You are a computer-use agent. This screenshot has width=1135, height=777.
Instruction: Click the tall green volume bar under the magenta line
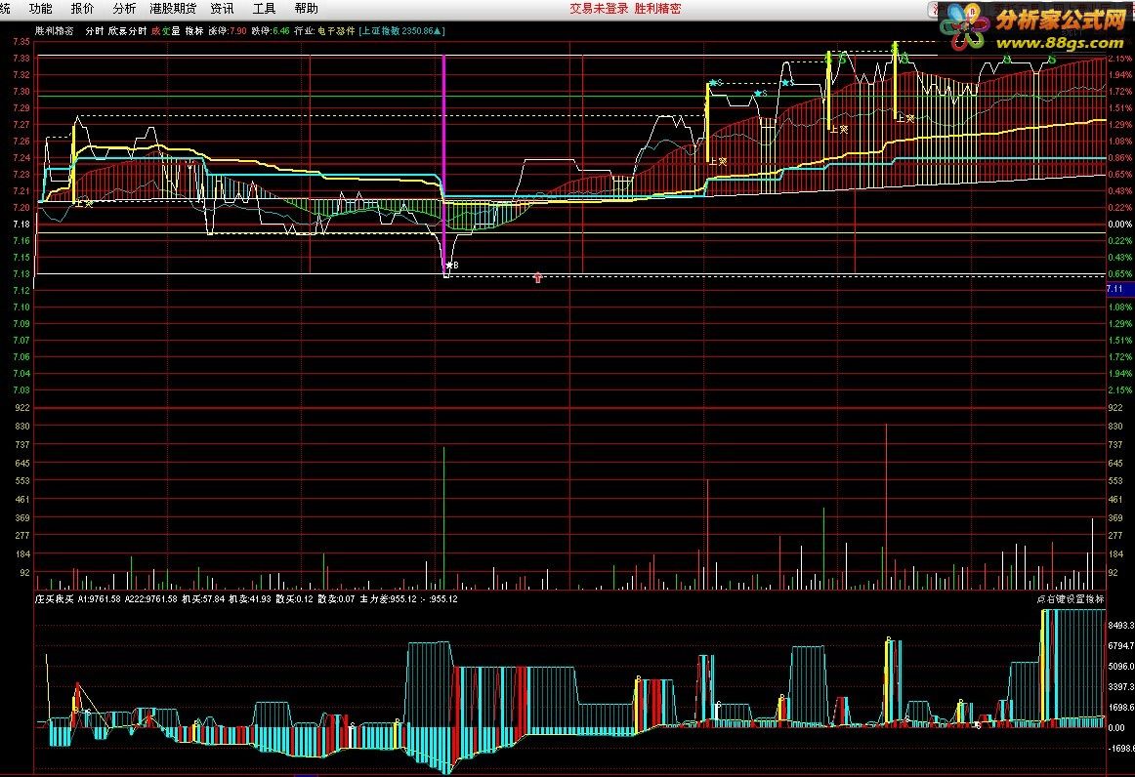coord(443,518)
